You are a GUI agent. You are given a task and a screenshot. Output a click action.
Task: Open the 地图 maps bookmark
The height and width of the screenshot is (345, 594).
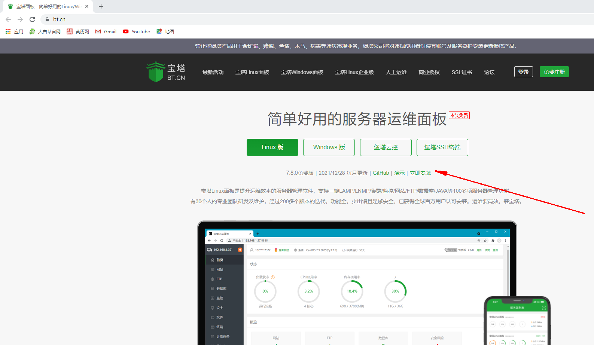tap(165, 31)
